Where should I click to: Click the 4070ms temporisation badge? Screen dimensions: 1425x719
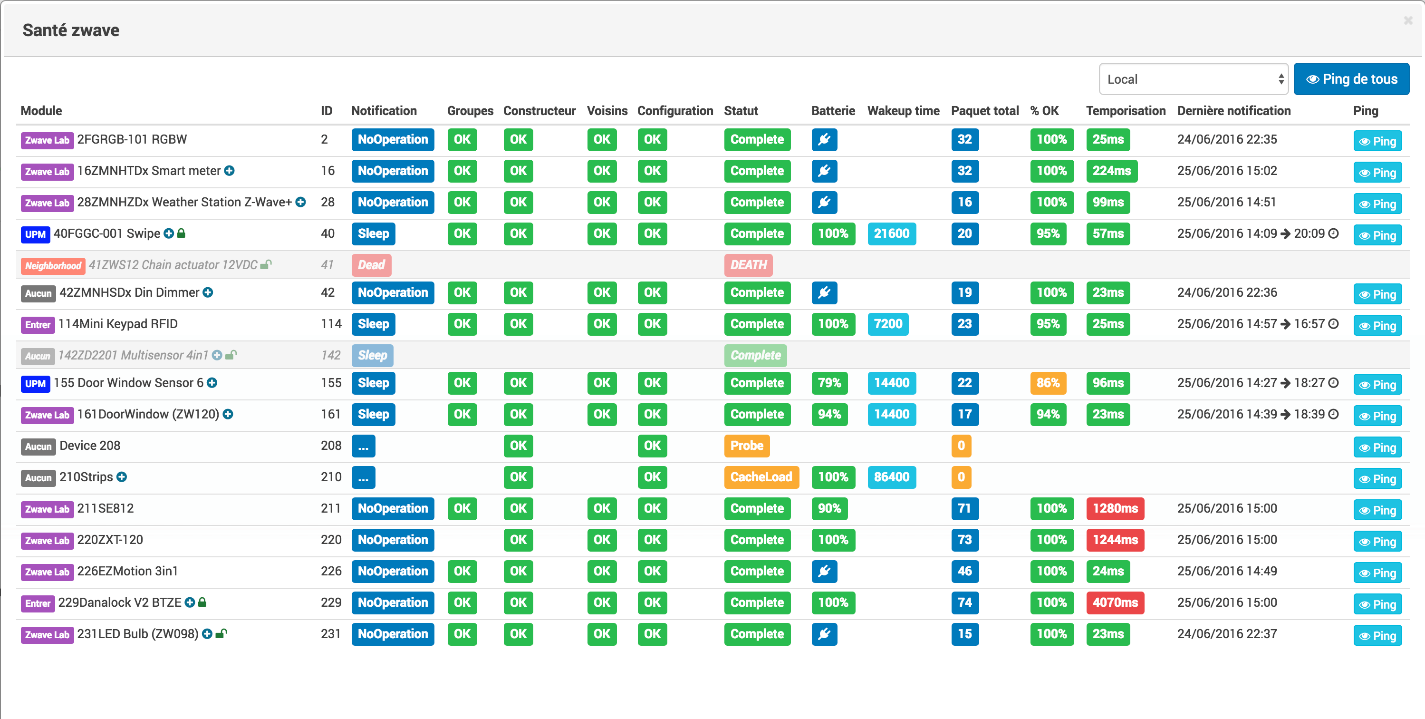(1115, 603)
